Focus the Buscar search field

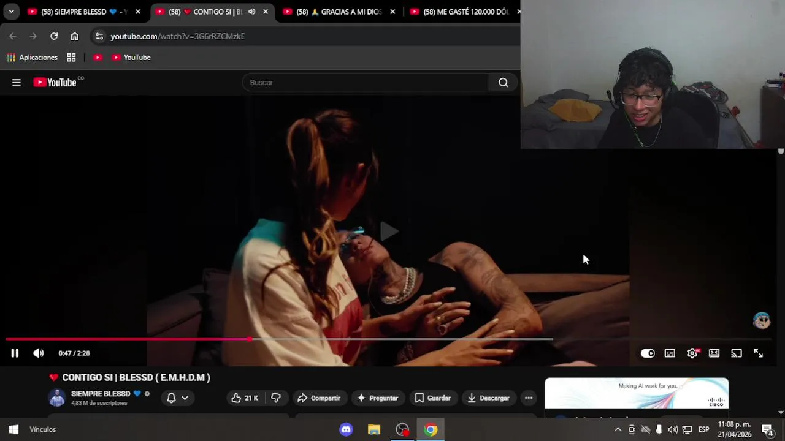point(366,83)
